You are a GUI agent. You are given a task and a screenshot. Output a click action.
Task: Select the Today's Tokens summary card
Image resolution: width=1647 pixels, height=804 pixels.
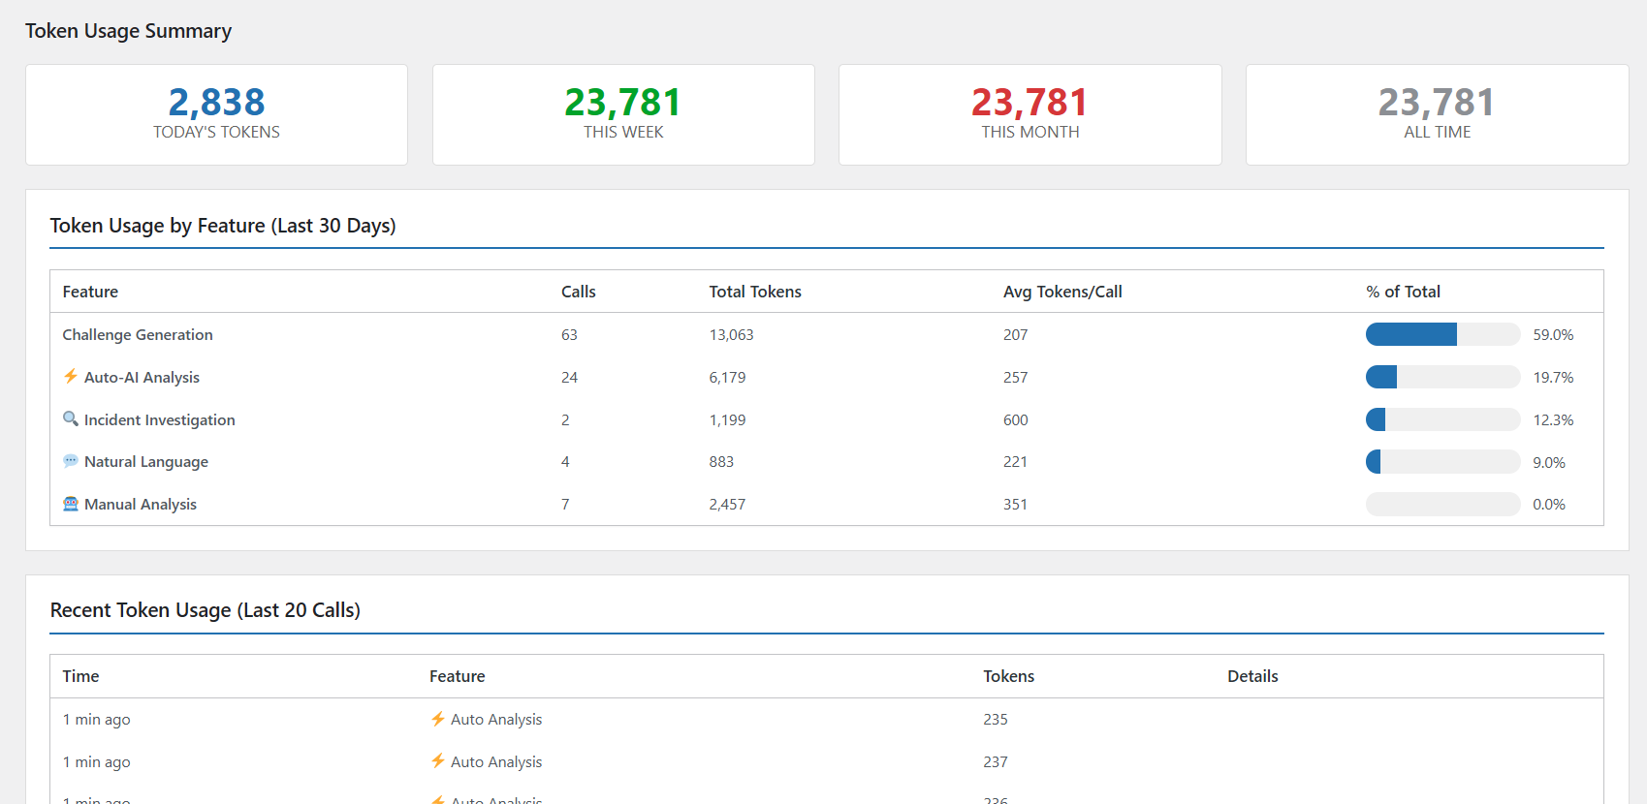pos(216,114)
